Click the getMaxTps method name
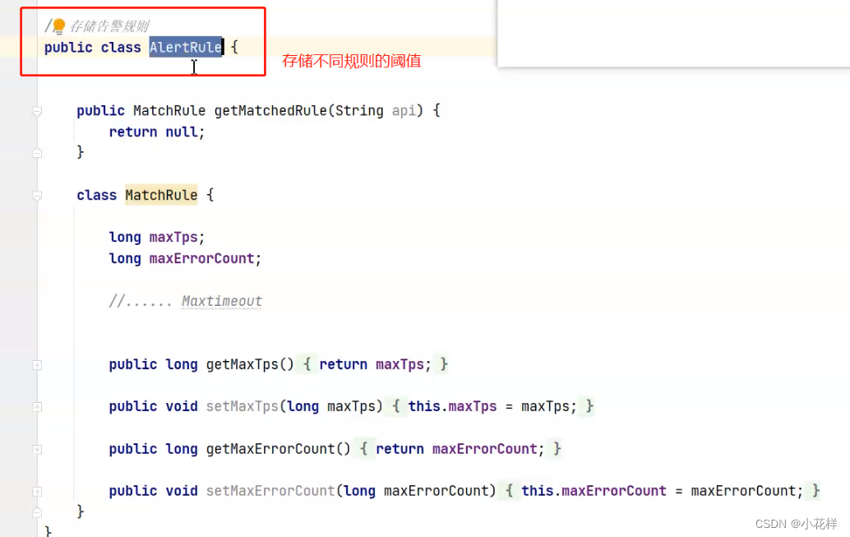 [242, 364]
